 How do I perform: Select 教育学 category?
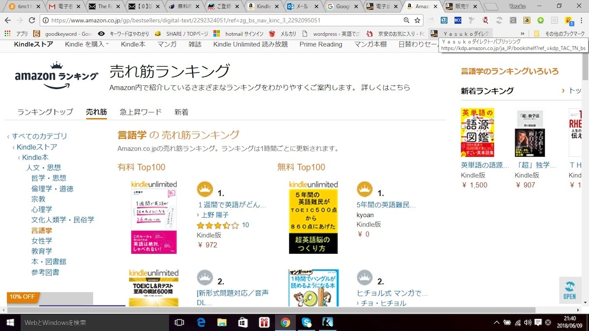coord(42,251)
